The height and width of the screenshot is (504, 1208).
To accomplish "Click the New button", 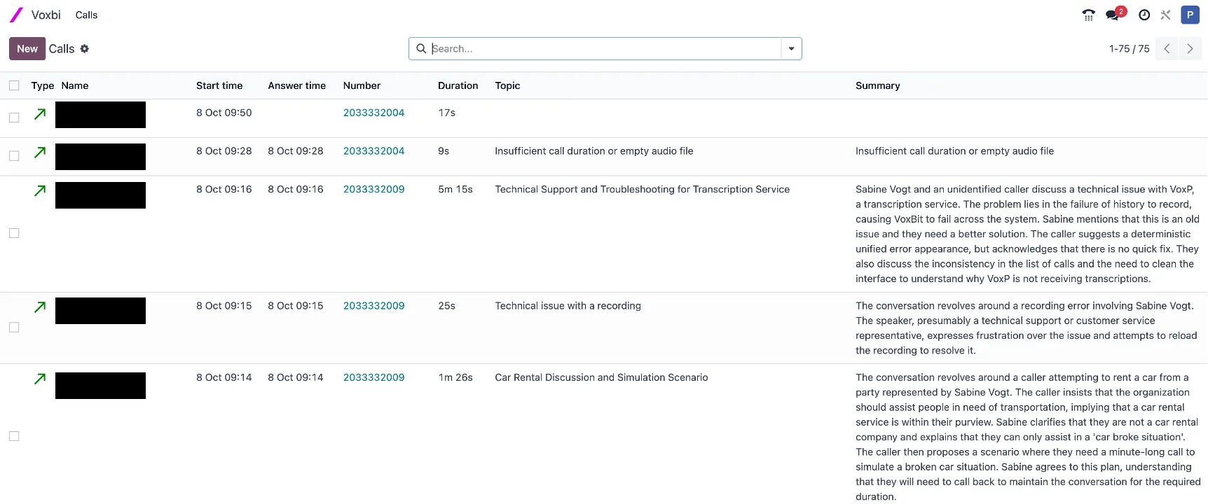I will [27, 49].
